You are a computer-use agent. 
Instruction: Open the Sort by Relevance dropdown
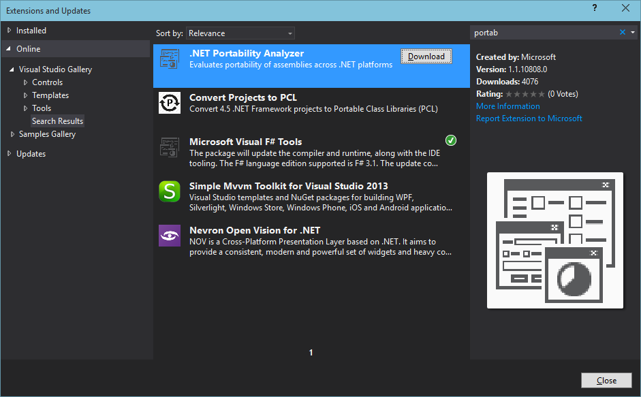pos(240,33)
